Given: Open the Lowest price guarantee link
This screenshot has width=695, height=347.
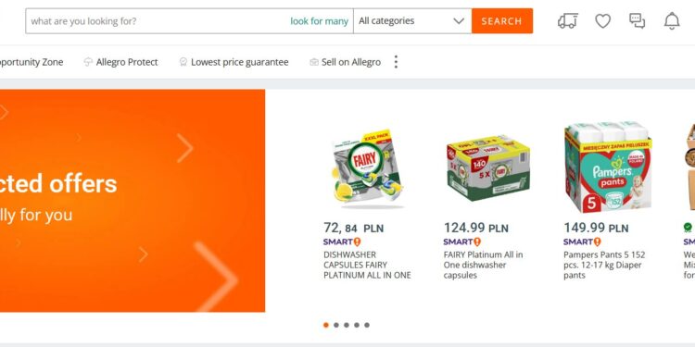Looking at the screenshot, I should pos(239,62).
